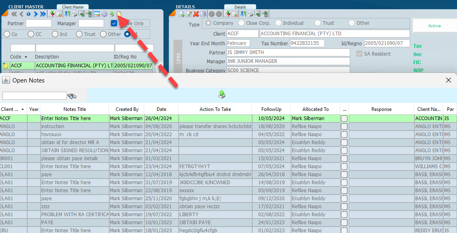This screenshot has width=457, height=233.
Task: Tick the checkbox in the ACCF note row
Action: click(x=344, y=119)
